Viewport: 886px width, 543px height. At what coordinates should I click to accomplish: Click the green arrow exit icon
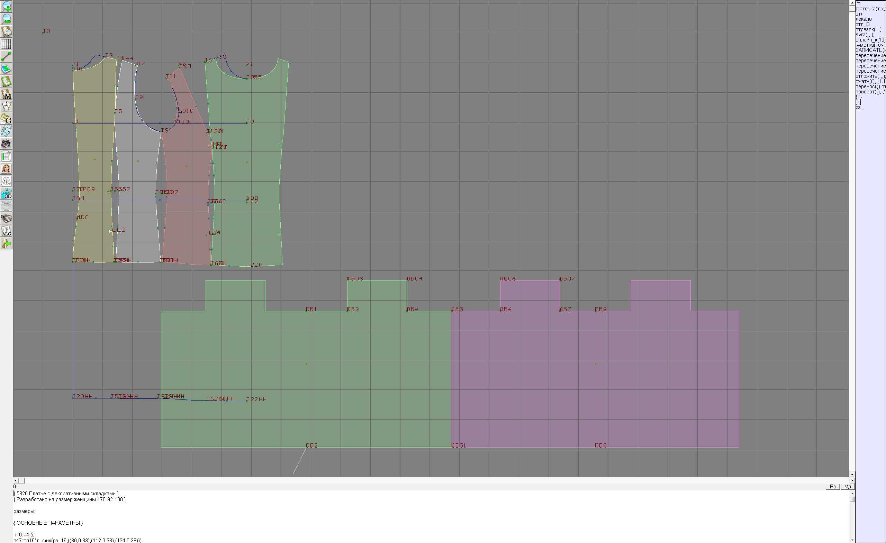6,243
